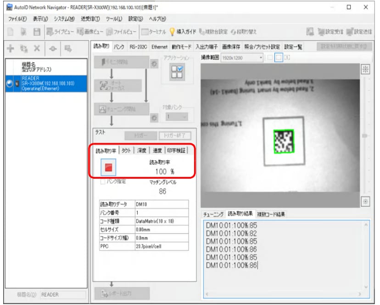The image size is (380, 305).
Task: Open the ファイルビュー file view tool
Action: (121, 32)
